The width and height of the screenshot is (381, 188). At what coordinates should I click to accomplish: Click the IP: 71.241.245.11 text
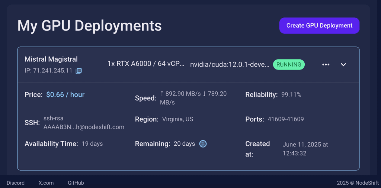[48, 71]
